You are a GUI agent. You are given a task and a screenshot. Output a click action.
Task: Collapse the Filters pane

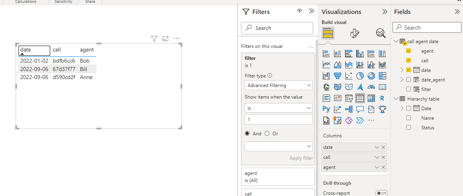[x=311, y=11]
